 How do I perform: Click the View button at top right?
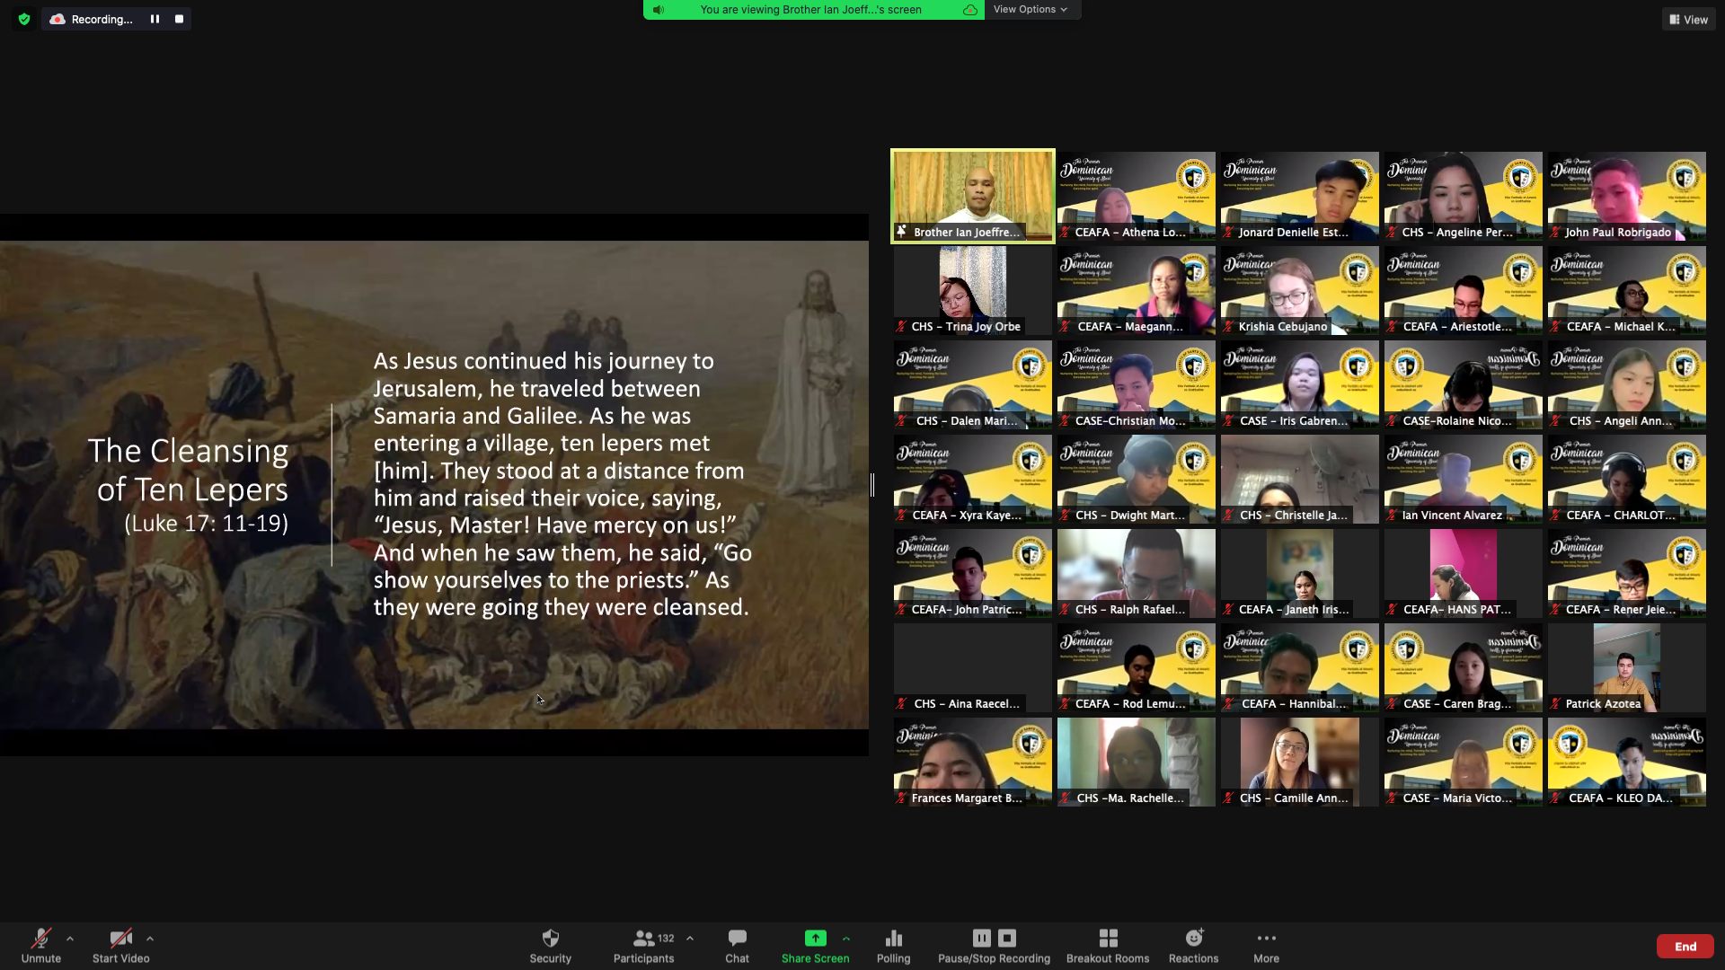click(x=1688, y=19)
